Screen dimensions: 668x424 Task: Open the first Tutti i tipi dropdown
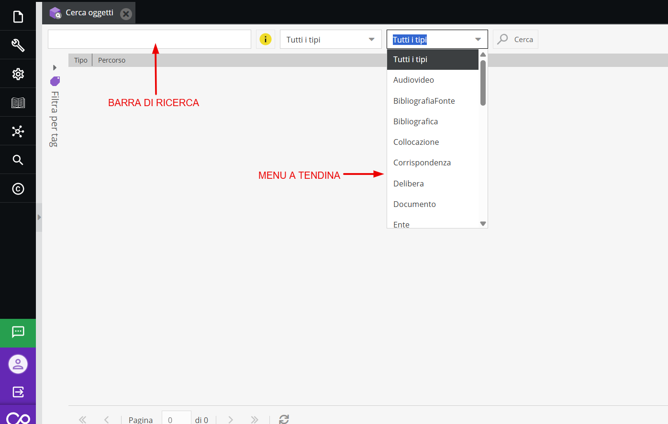click(x=330, y=39)
